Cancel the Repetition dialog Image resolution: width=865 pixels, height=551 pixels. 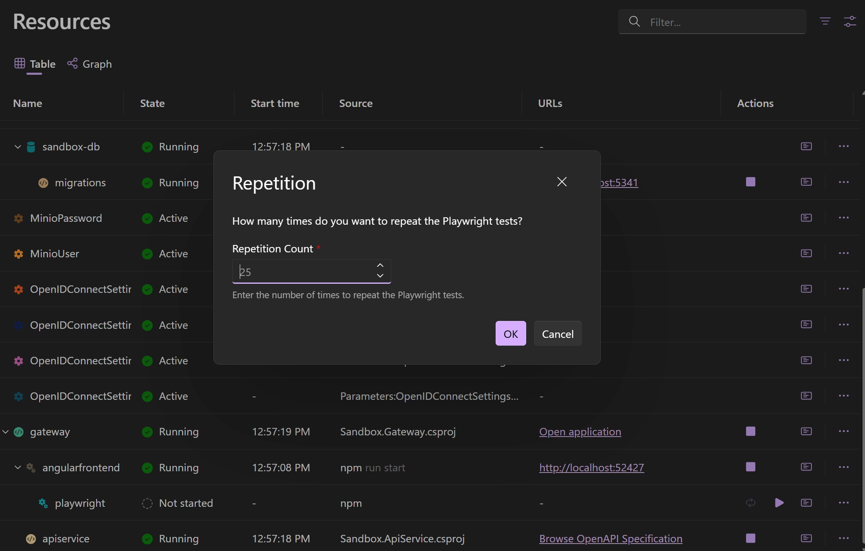tap(558, 333)
